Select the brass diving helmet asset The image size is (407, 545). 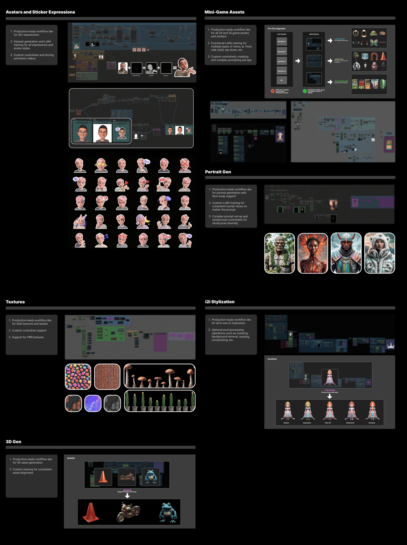(364, 34)
